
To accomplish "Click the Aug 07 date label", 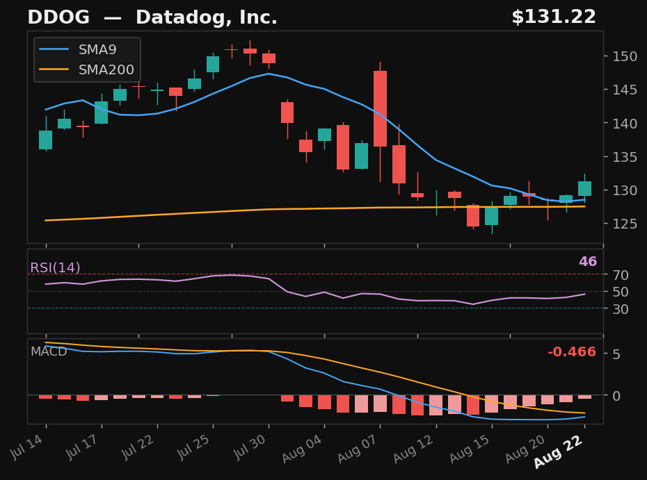I will click(x=358, y=448).
